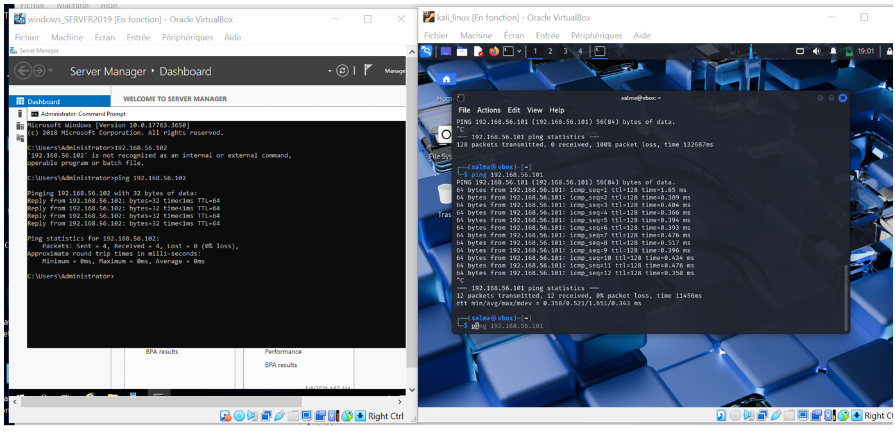
Task: Expand the terminal launcher dropdown arrow
Action: pyautogui.click(x=519, y=51)
